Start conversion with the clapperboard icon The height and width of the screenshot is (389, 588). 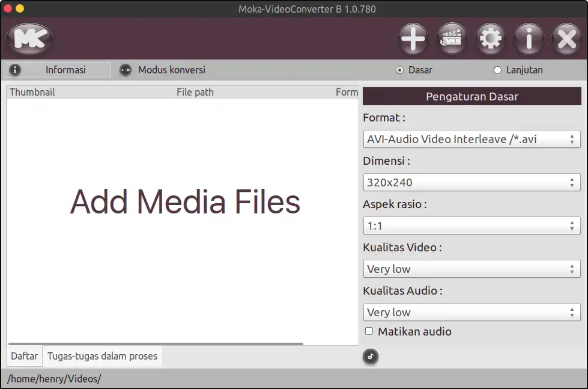click(x=452, y=38)
